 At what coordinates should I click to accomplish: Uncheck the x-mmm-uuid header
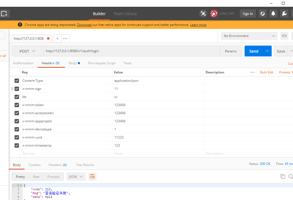click(17, 137)
